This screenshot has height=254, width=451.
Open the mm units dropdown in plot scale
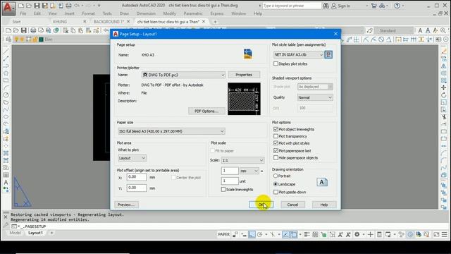(249, 171)
